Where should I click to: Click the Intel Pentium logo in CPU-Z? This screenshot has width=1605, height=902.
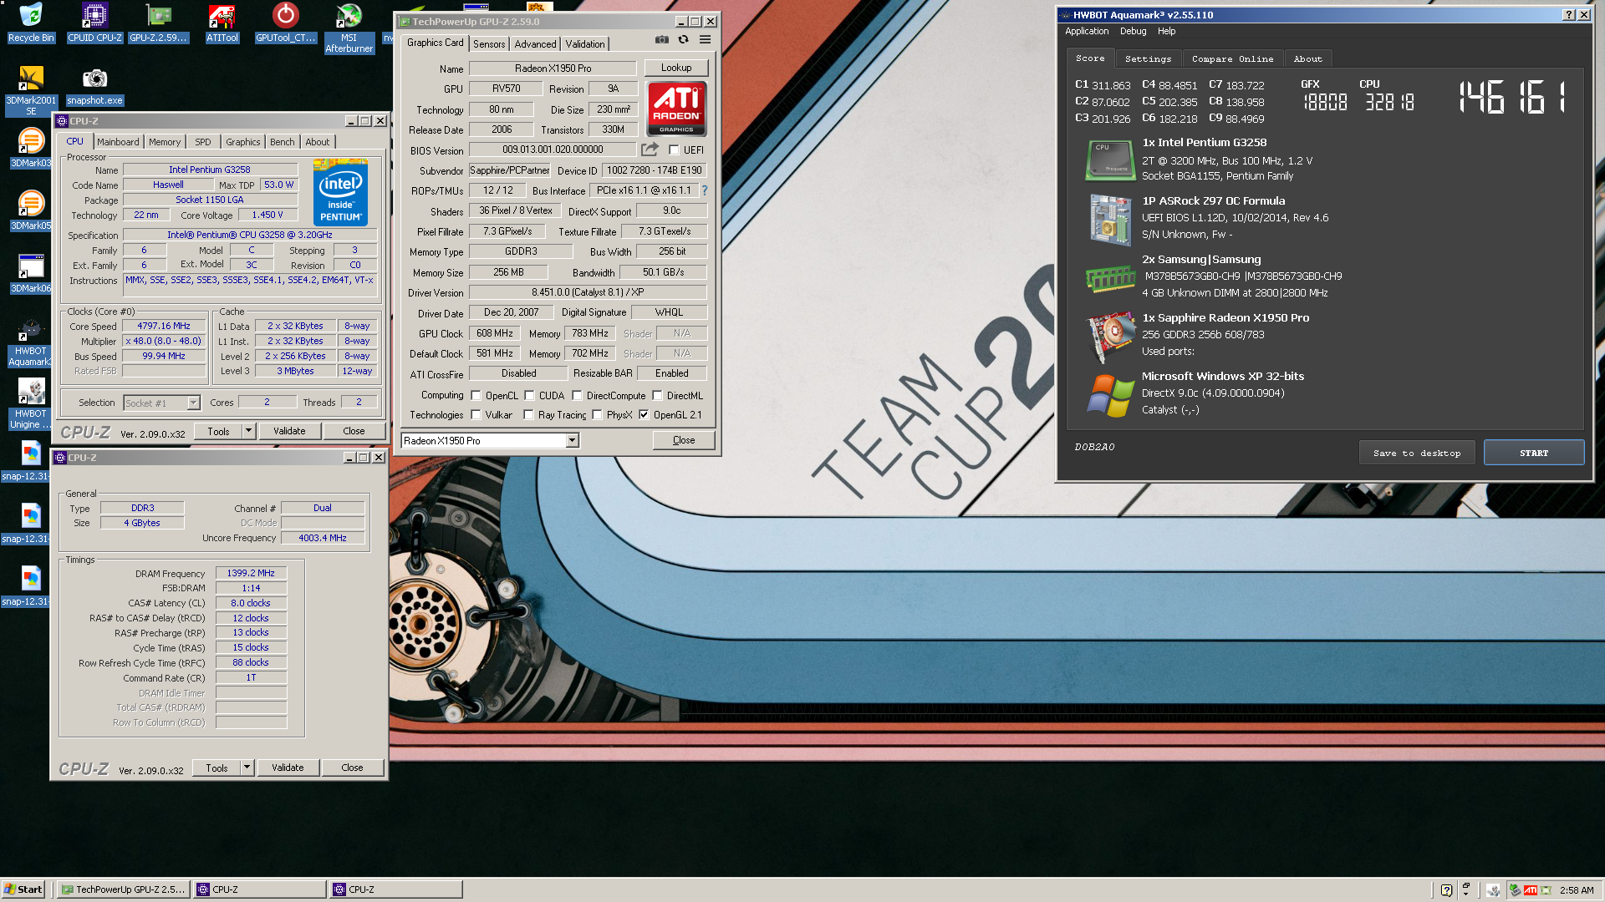tap(341, 193)
